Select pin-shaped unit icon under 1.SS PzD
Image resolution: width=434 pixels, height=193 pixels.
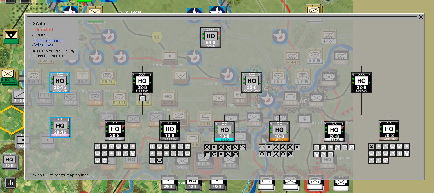317,154
